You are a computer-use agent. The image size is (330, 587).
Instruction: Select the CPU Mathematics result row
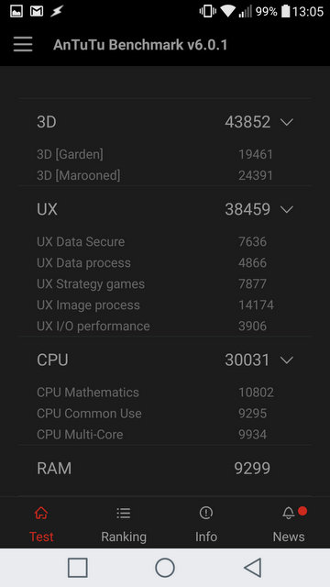click(165, 393)
